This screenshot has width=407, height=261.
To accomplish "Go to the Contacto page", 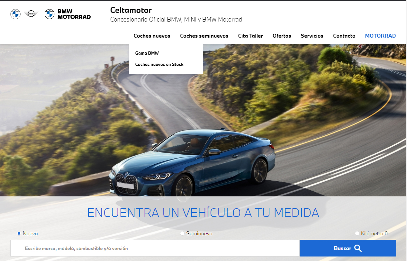I will point(344,36).
